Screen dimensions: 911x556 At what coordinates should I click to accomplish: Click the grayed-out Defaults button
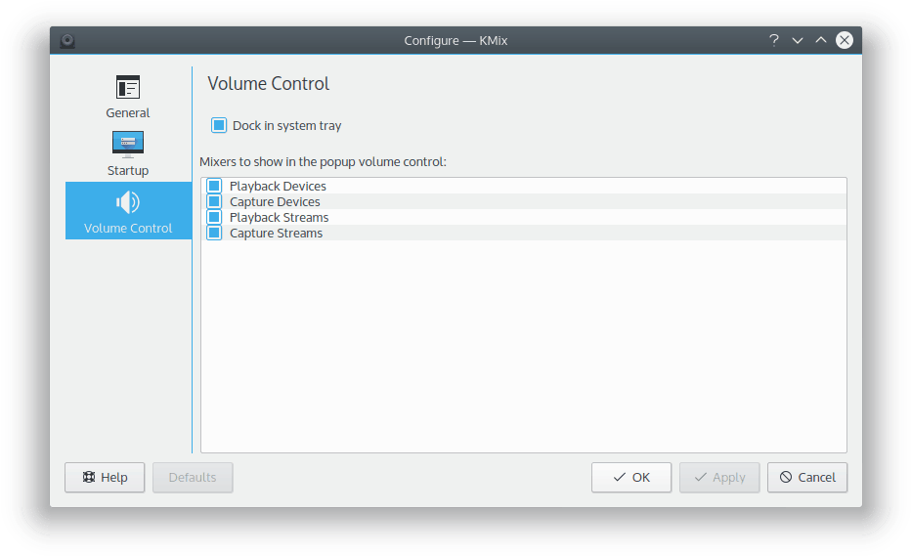pos(193,478)
